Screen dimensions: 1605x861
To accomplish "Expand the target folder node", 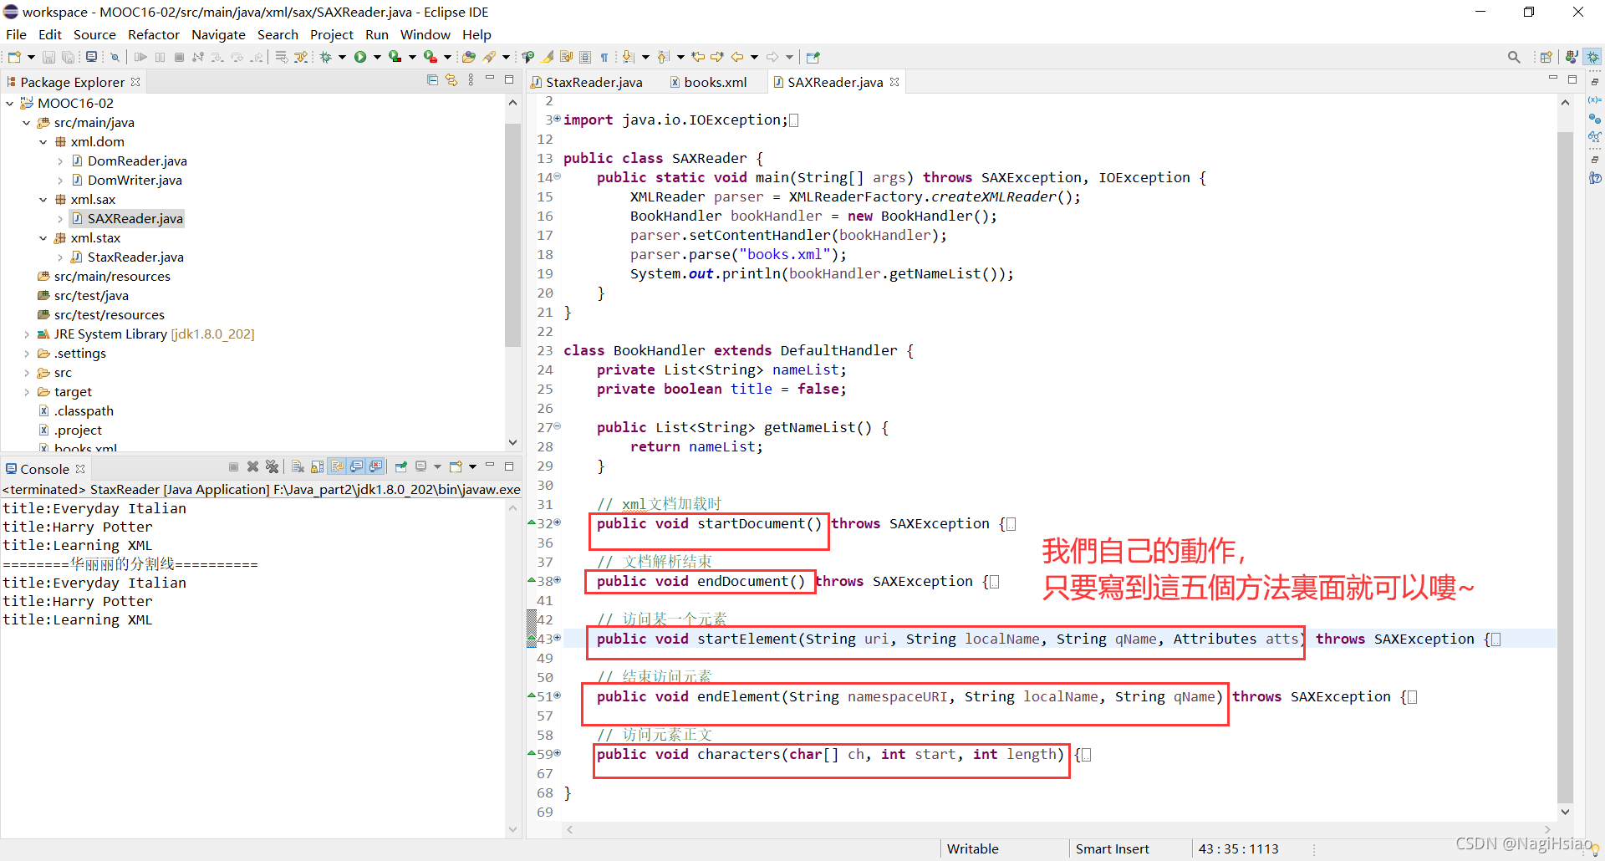I will click(x=27, y=392).
